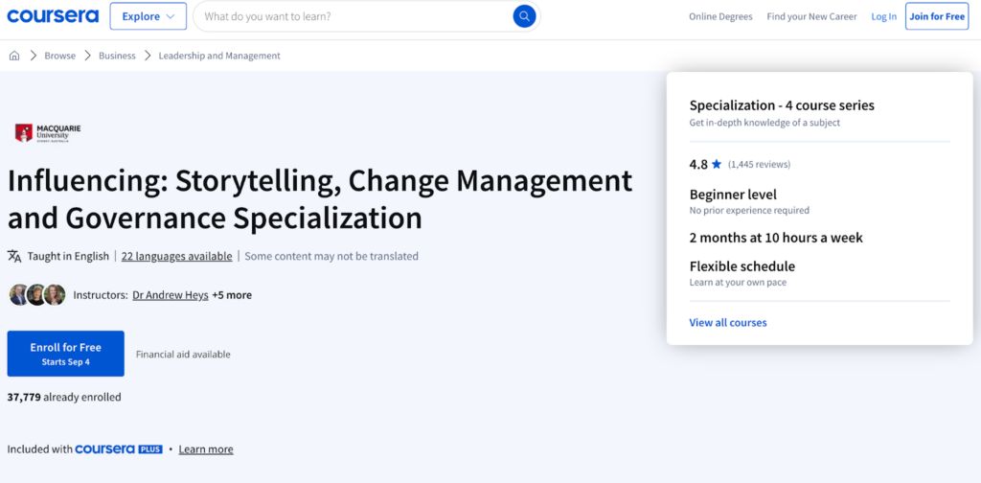The image size is (981, 483).
Task: Click Enroll for Free button
Action: [x=66, y=354]
